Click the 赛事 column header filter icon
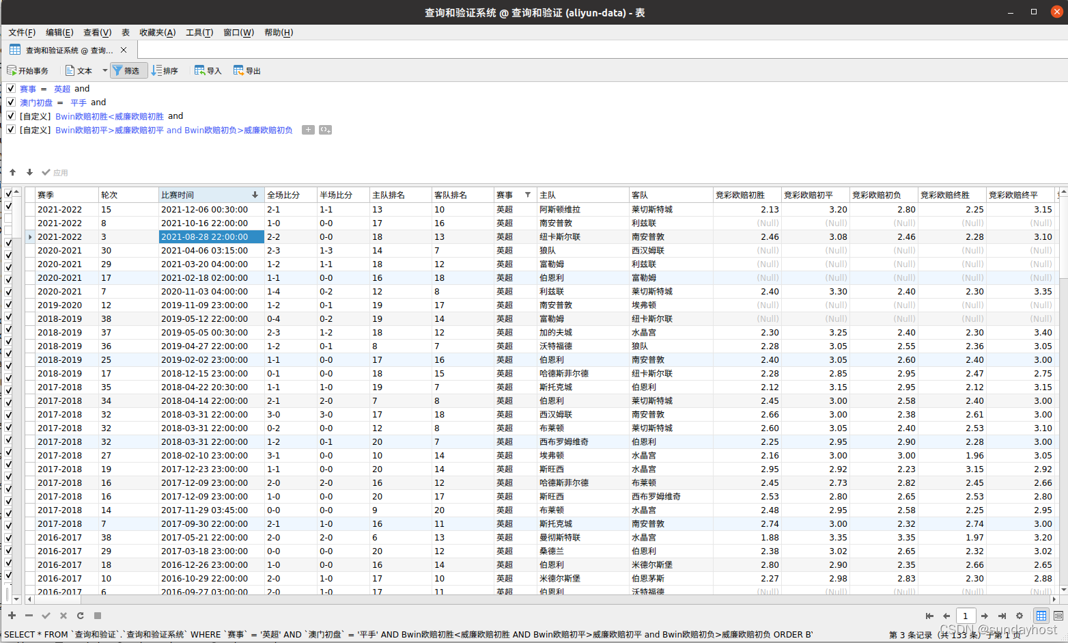This screenshot has height=643, width=1068. tap(528, 195)
